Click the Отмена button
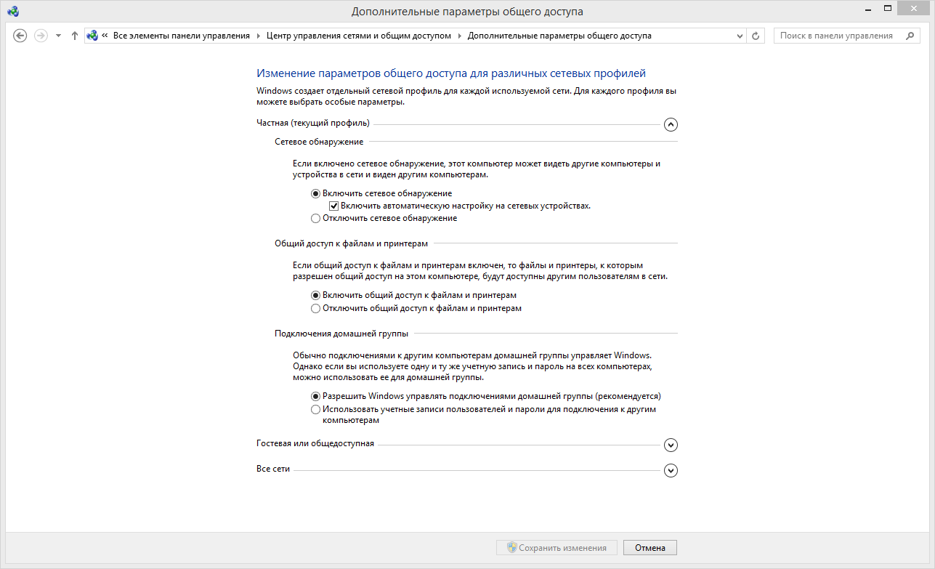This screenshot has height=569, width=935. click(x=649, y=548)
